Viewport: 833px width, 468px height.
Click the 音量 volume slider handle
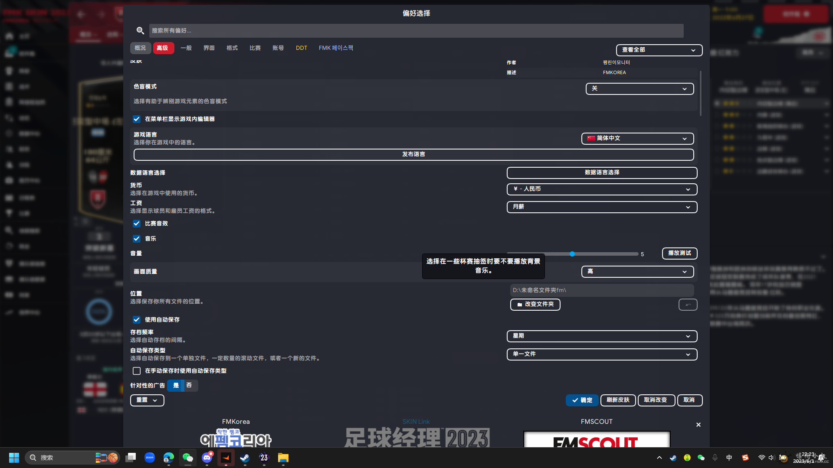pos(572,254)
